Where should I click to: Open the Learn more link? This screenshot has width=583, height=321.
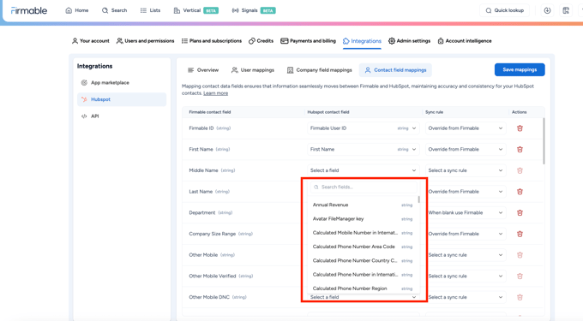tap(216, 93)
